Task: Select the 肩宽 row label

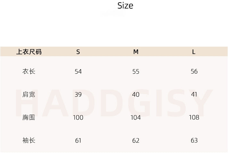Action: pos(29,95)
